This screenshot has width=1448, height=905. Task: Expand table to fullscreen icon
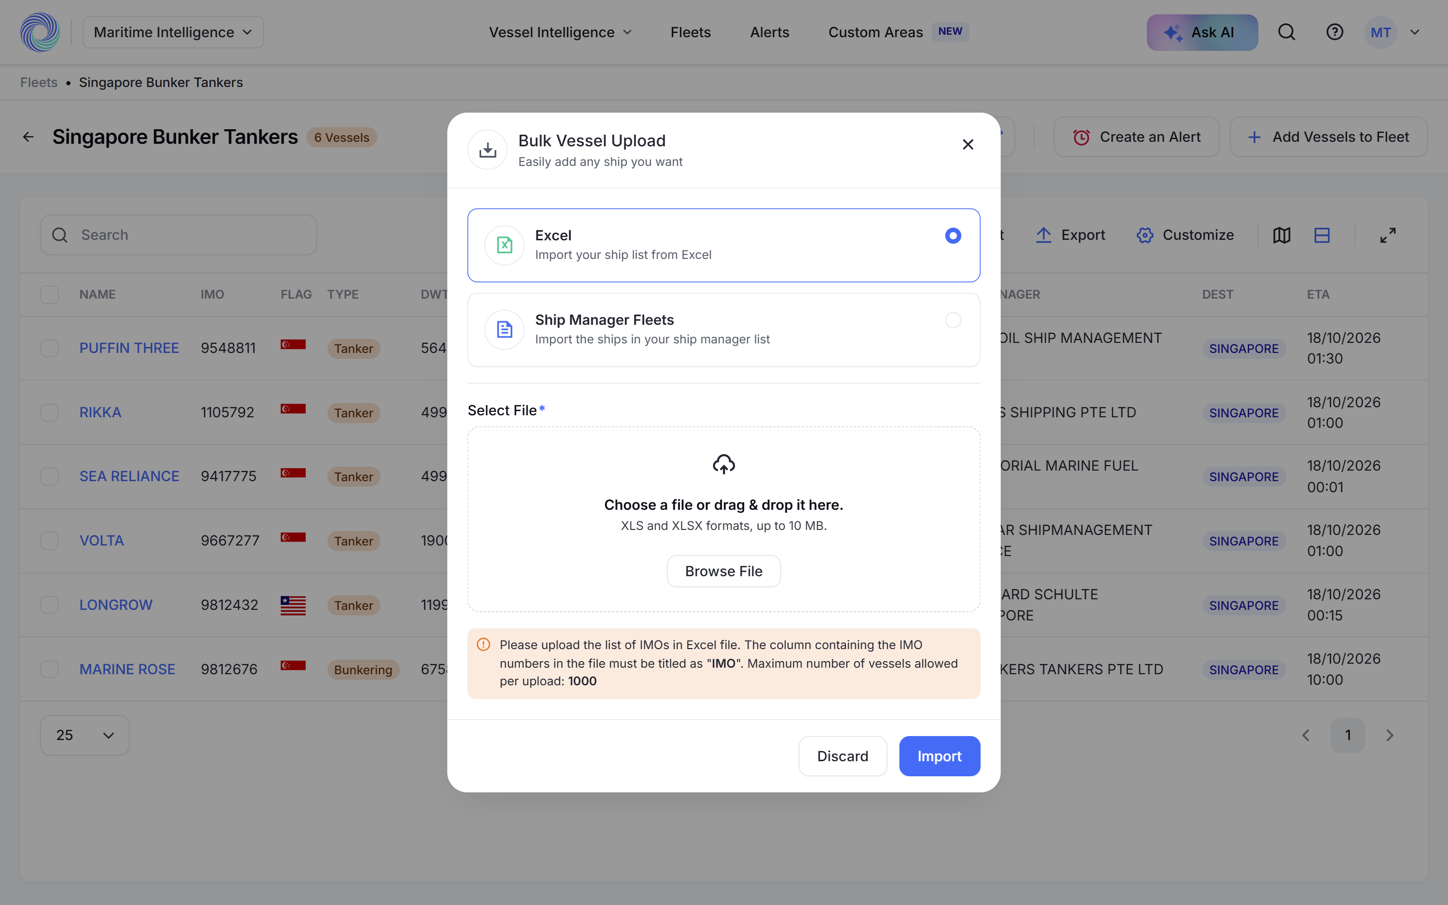coord(1388,235)
